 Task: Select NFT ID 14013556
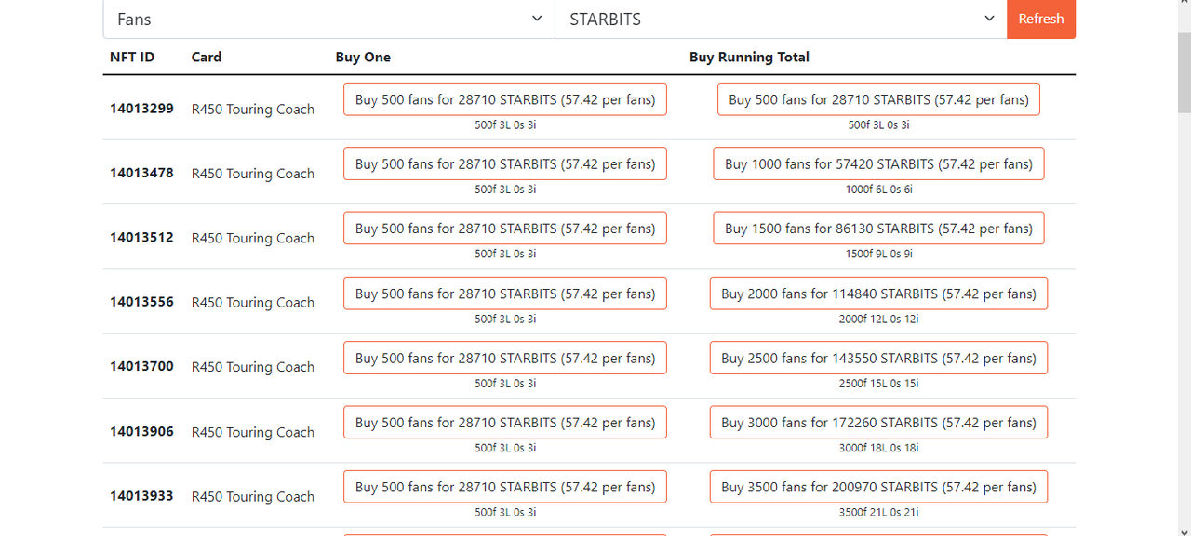coord(141,302)
